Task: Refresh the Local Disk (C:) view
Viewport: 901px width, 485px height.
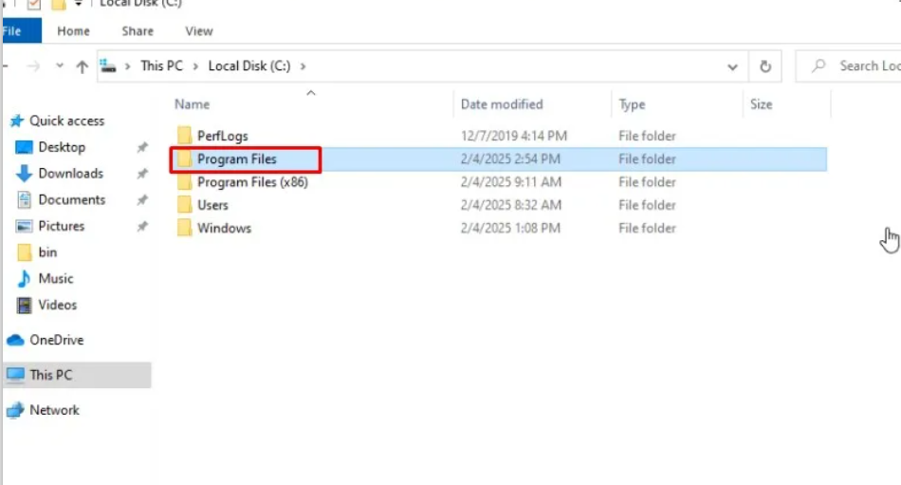Action: tap(764, 66)
